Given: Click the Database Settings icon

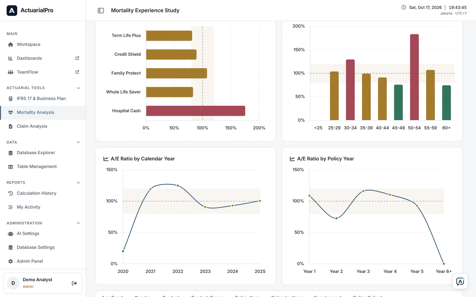Looking at the screenshot, I should [x=11, y=248].
